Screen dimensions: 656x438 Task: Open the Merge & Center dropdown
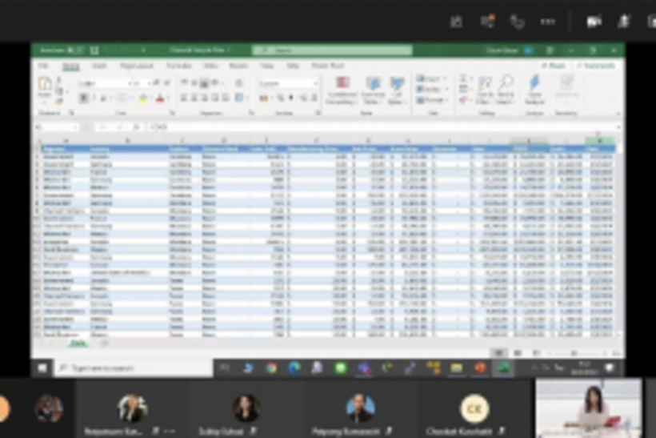(246, 98)
